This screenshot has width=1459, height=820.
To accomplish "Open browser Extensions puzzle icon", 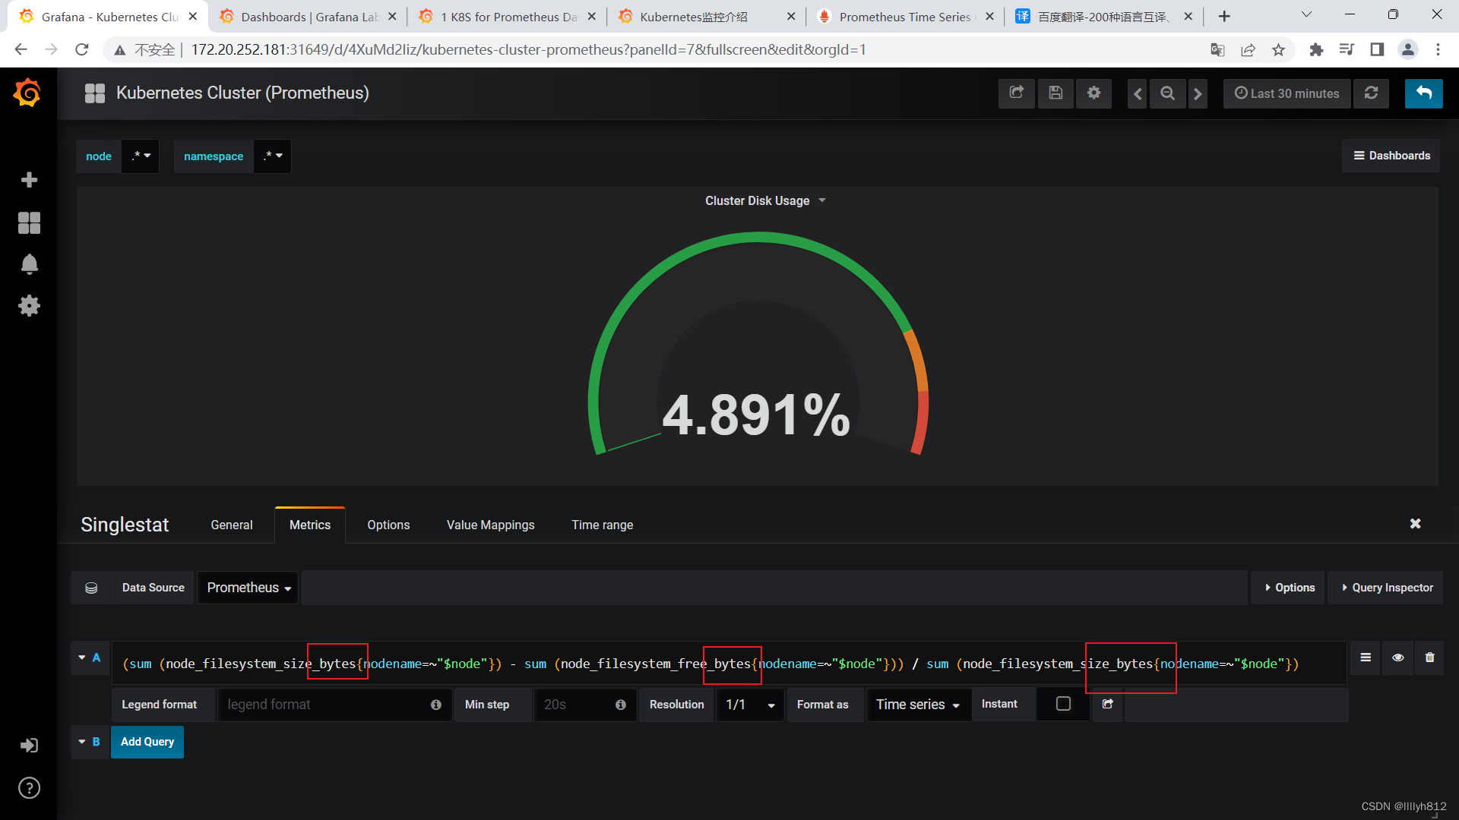I will click(1316, 49).
